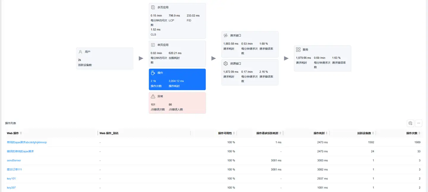Sort by 操作次数 column
The image size is (428, 192).
(419, 133)
